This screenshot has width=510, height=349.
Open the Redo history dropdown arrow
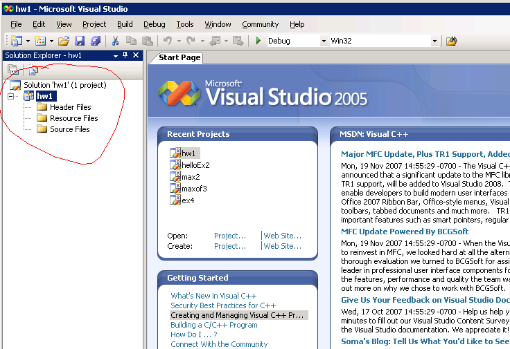point(202,41)
